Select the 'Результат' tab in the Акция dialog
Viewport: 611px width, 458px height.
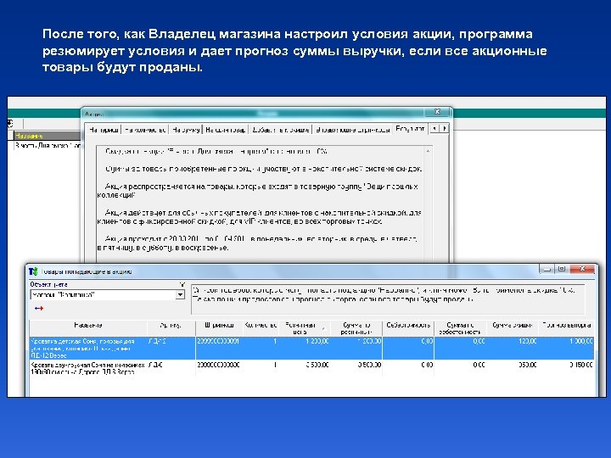410,129
